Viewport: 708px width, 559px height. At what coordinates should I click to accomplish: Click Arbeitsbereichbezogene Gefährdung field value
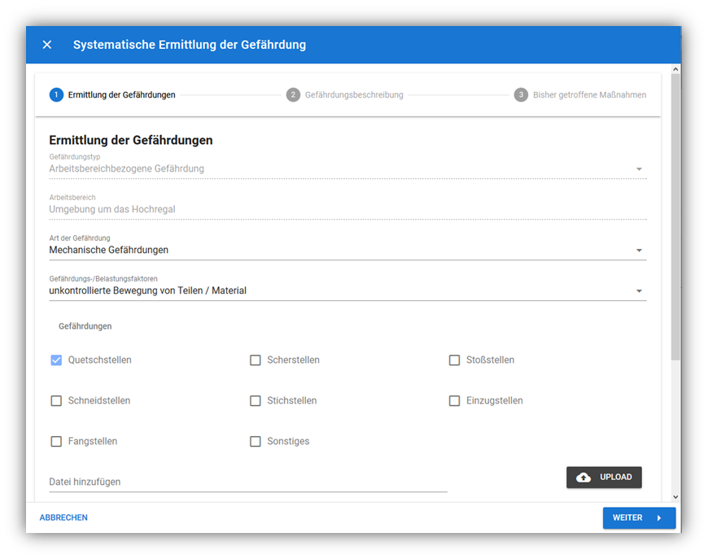127,169
